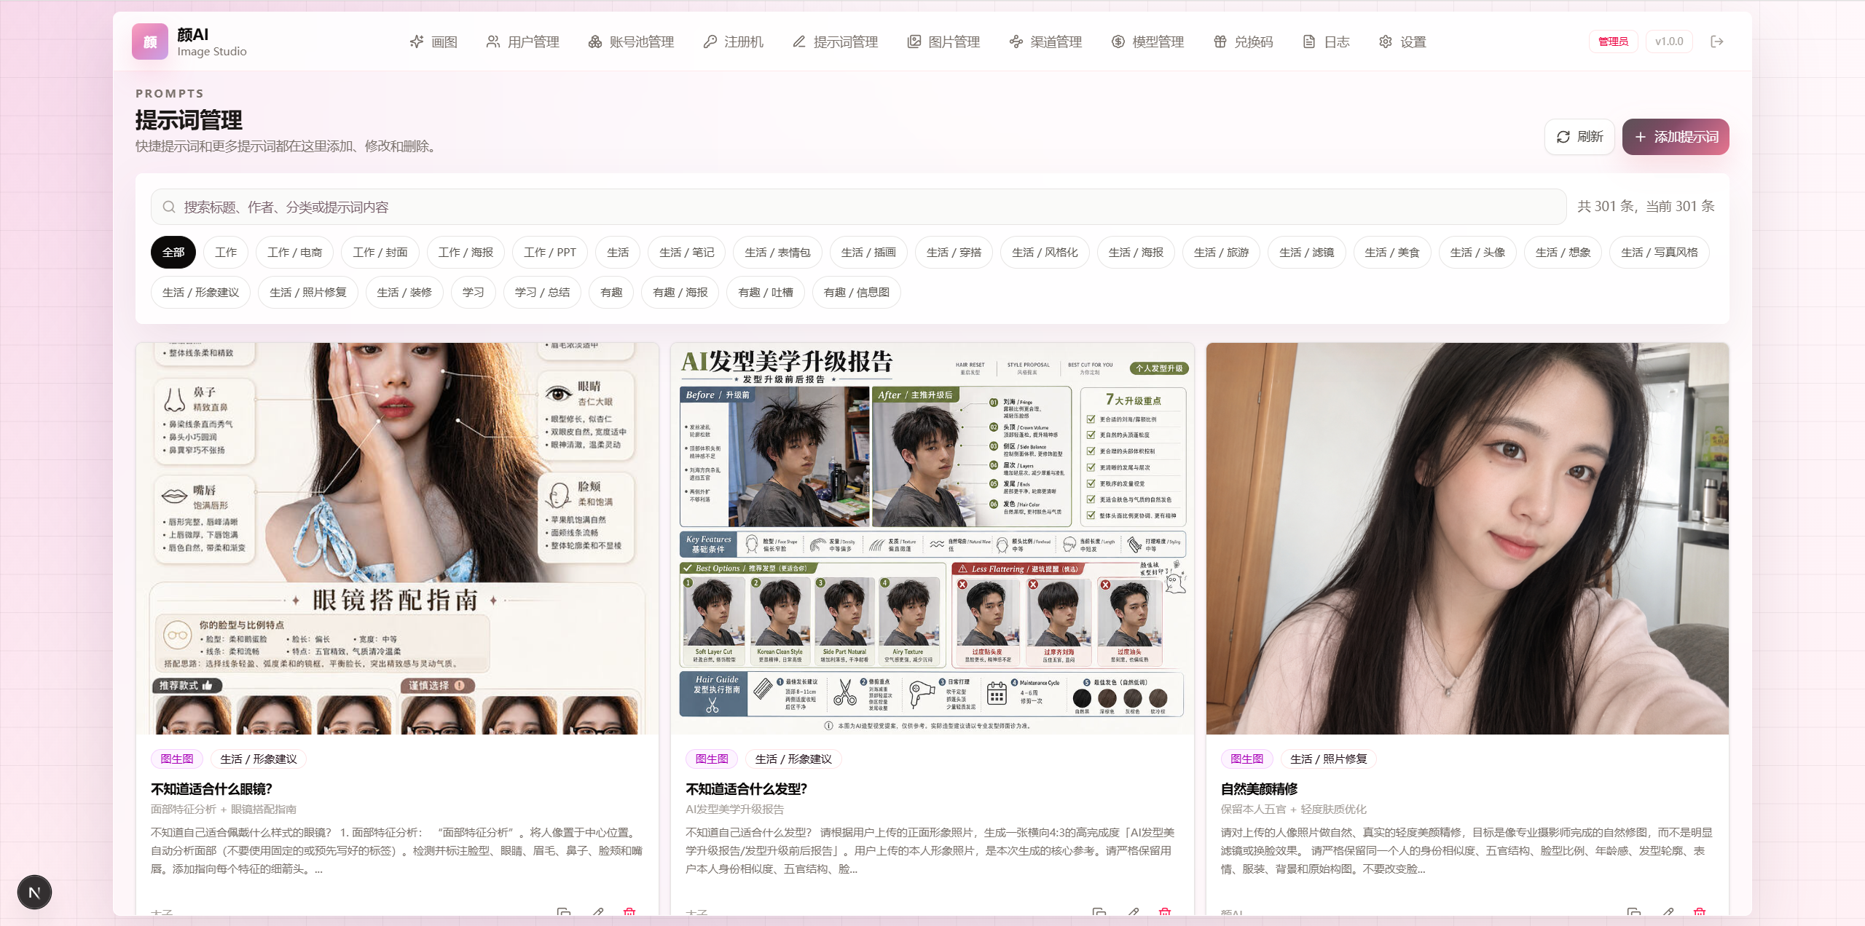The height and width of the screenshot is (926, 1865).
Task: Open the 眼镜搭配指南 glasses card image
Action: 397,539
